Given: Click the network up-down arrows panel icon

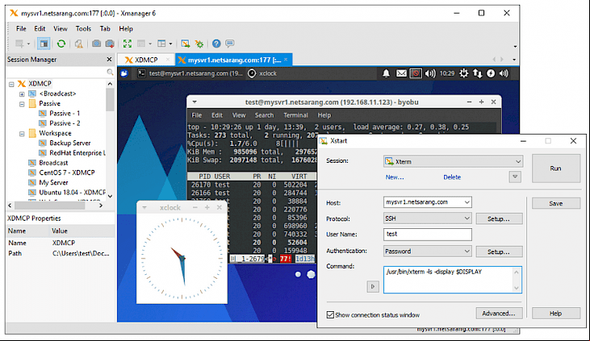Looking at the screenshot, I should click(478, 73).
